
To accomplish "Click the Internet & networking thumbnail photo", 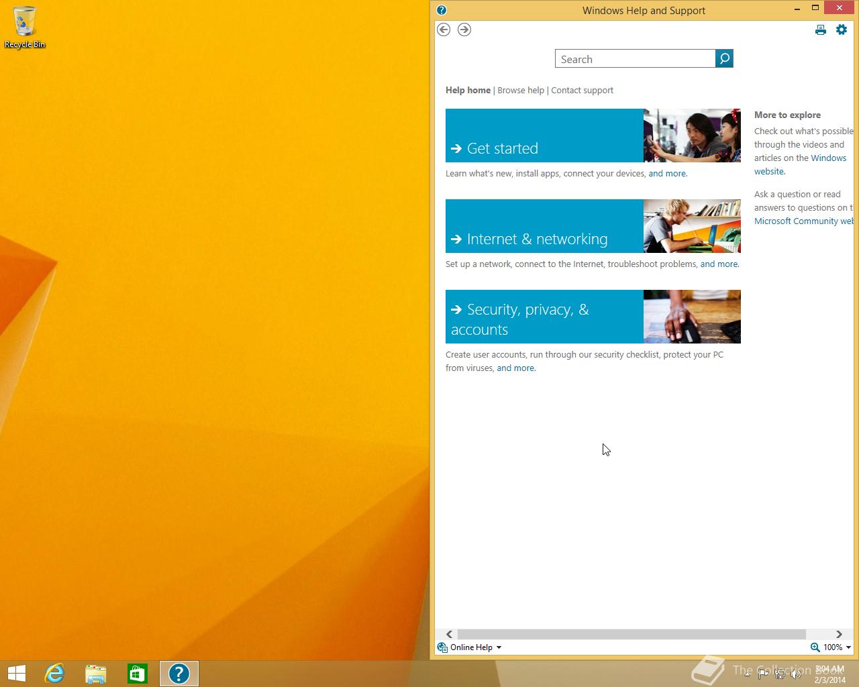I will (692, 226).
